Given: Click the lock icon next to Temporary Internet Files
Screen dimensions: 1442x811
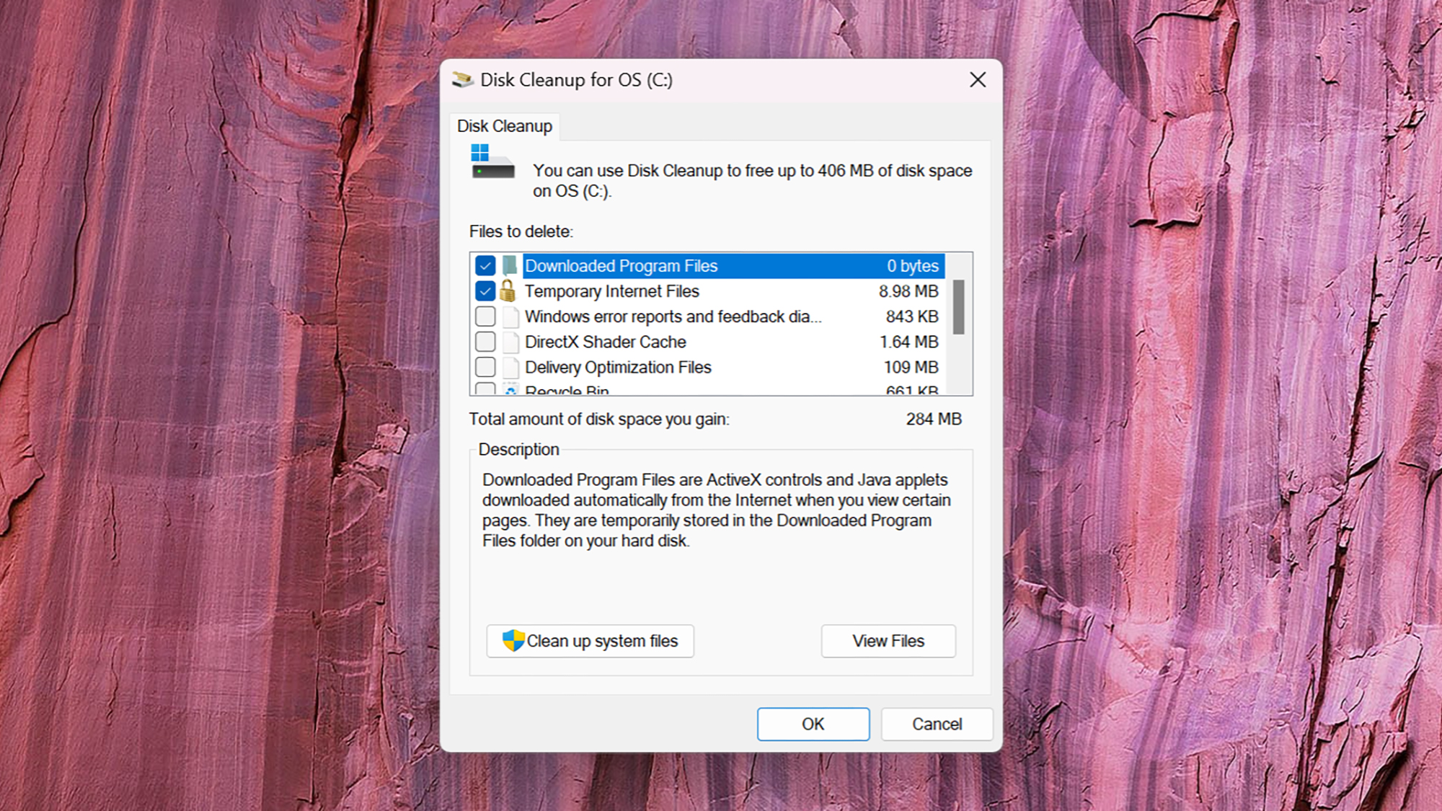Looking at the screenshot, I should tap(511, 291).
